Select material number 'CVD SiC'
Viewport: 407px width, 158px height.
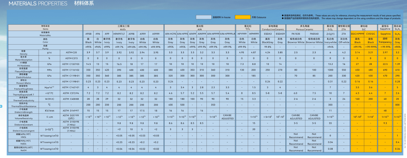click(x=371, y=34)
